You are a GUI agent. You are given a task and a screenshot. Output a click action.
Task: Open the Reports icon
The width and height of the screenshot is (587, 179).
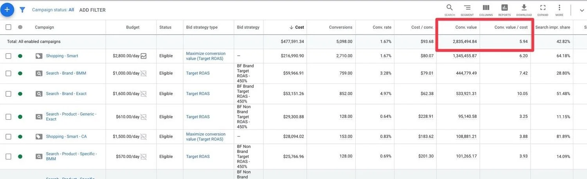504,9
